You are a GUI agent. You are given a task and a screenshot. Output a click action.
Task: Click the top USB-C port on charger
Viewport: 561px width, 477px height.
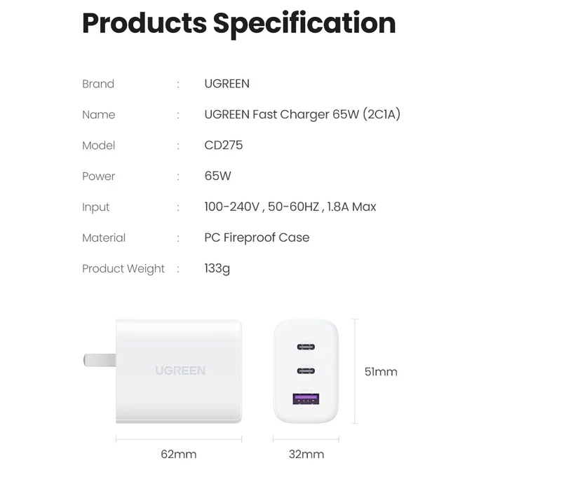306,347
